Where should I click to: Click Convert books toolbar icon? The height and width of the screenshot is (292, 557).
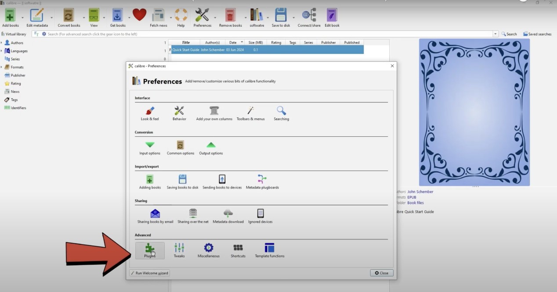[x=69, y=18]
